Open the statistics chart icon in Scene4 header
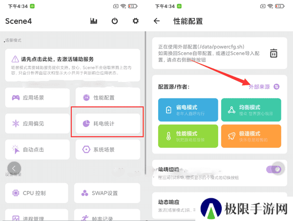The height and width of the screenshot is (221, 293). pyautogui.click(x=94, y=21)
